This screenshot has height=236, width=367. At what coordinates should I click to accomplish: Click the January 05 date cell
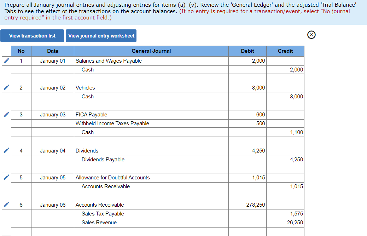tap(53, 178)
